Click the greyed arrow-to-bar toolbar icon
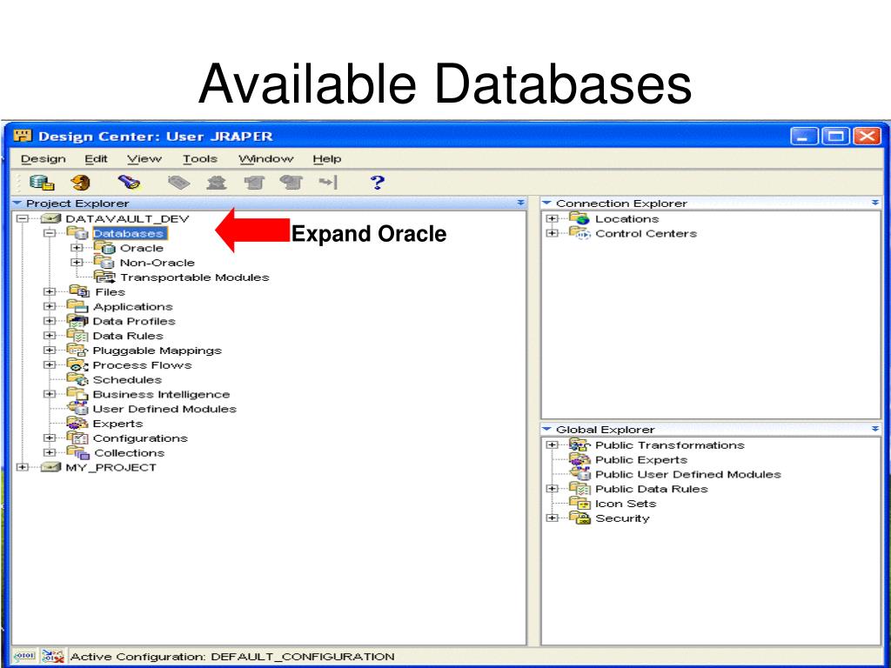The image size is (891, 668). pyautogui.click(x=328, y=183)
